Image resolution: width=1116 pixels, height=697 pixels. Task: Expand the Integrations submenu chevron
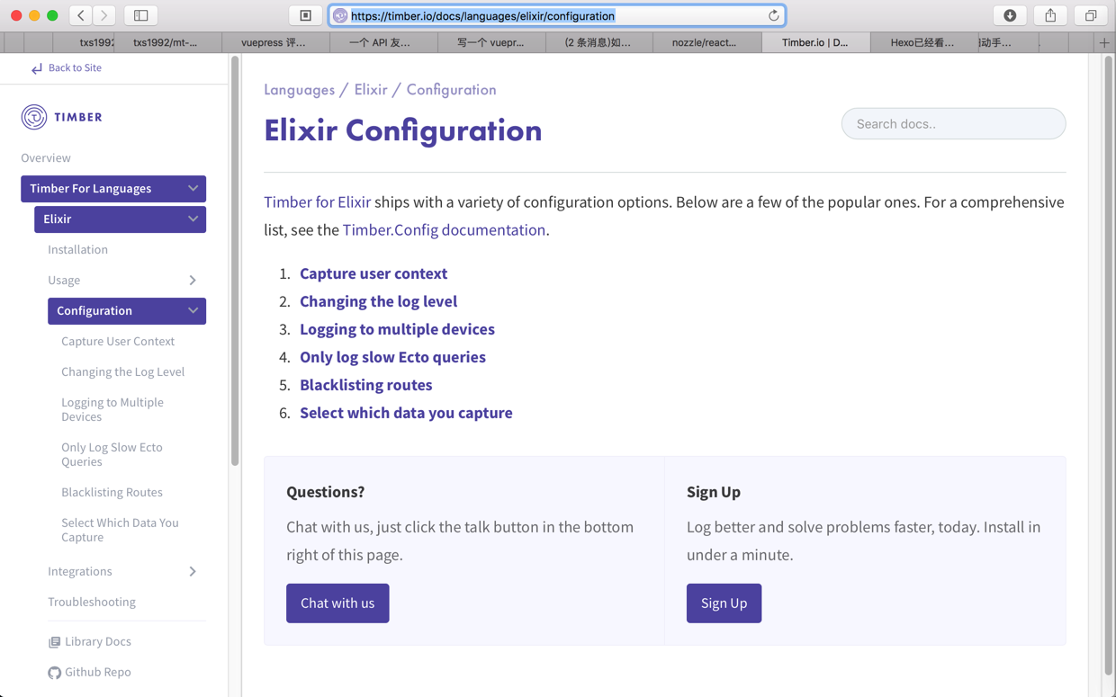coord(193,572)
